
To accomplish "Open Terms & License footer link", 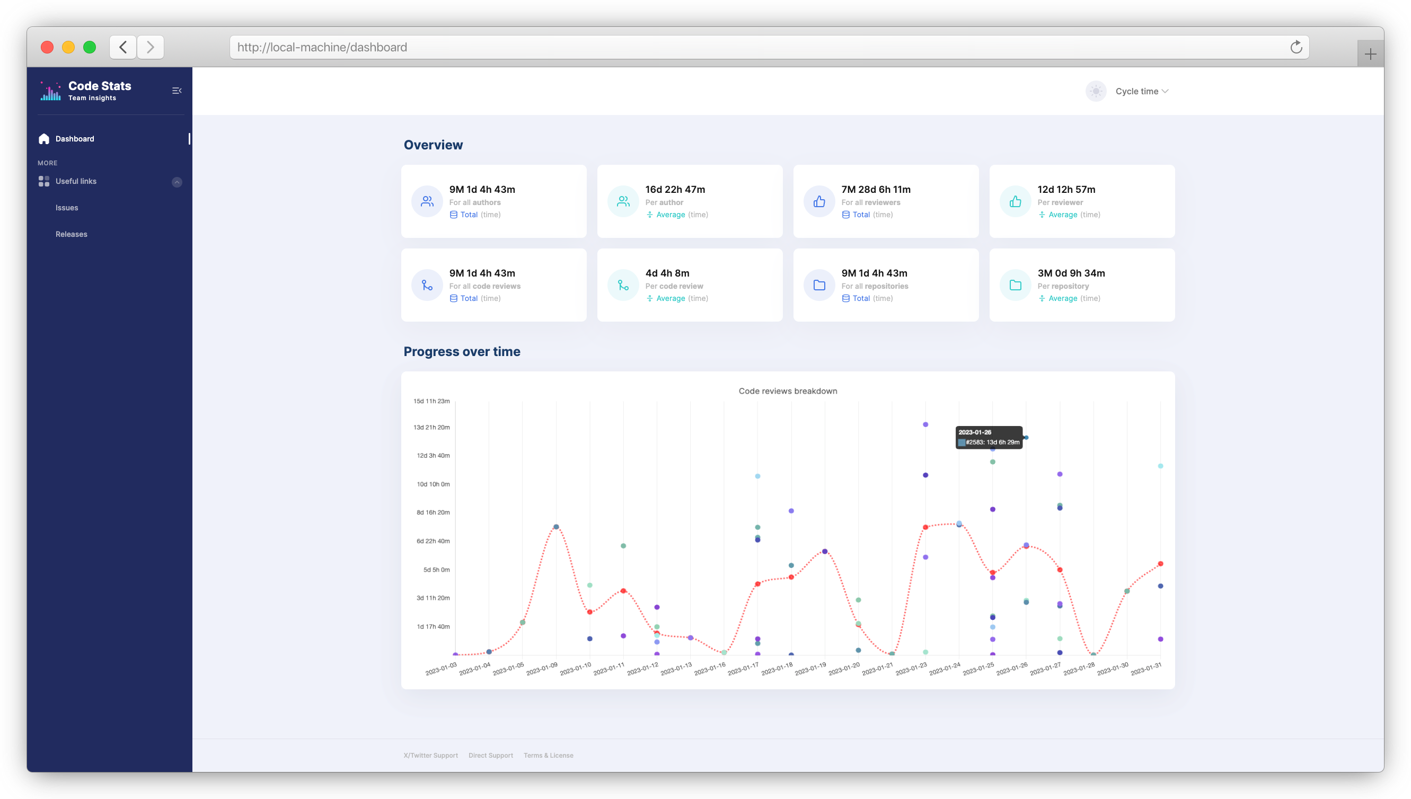I will point(548,756).
